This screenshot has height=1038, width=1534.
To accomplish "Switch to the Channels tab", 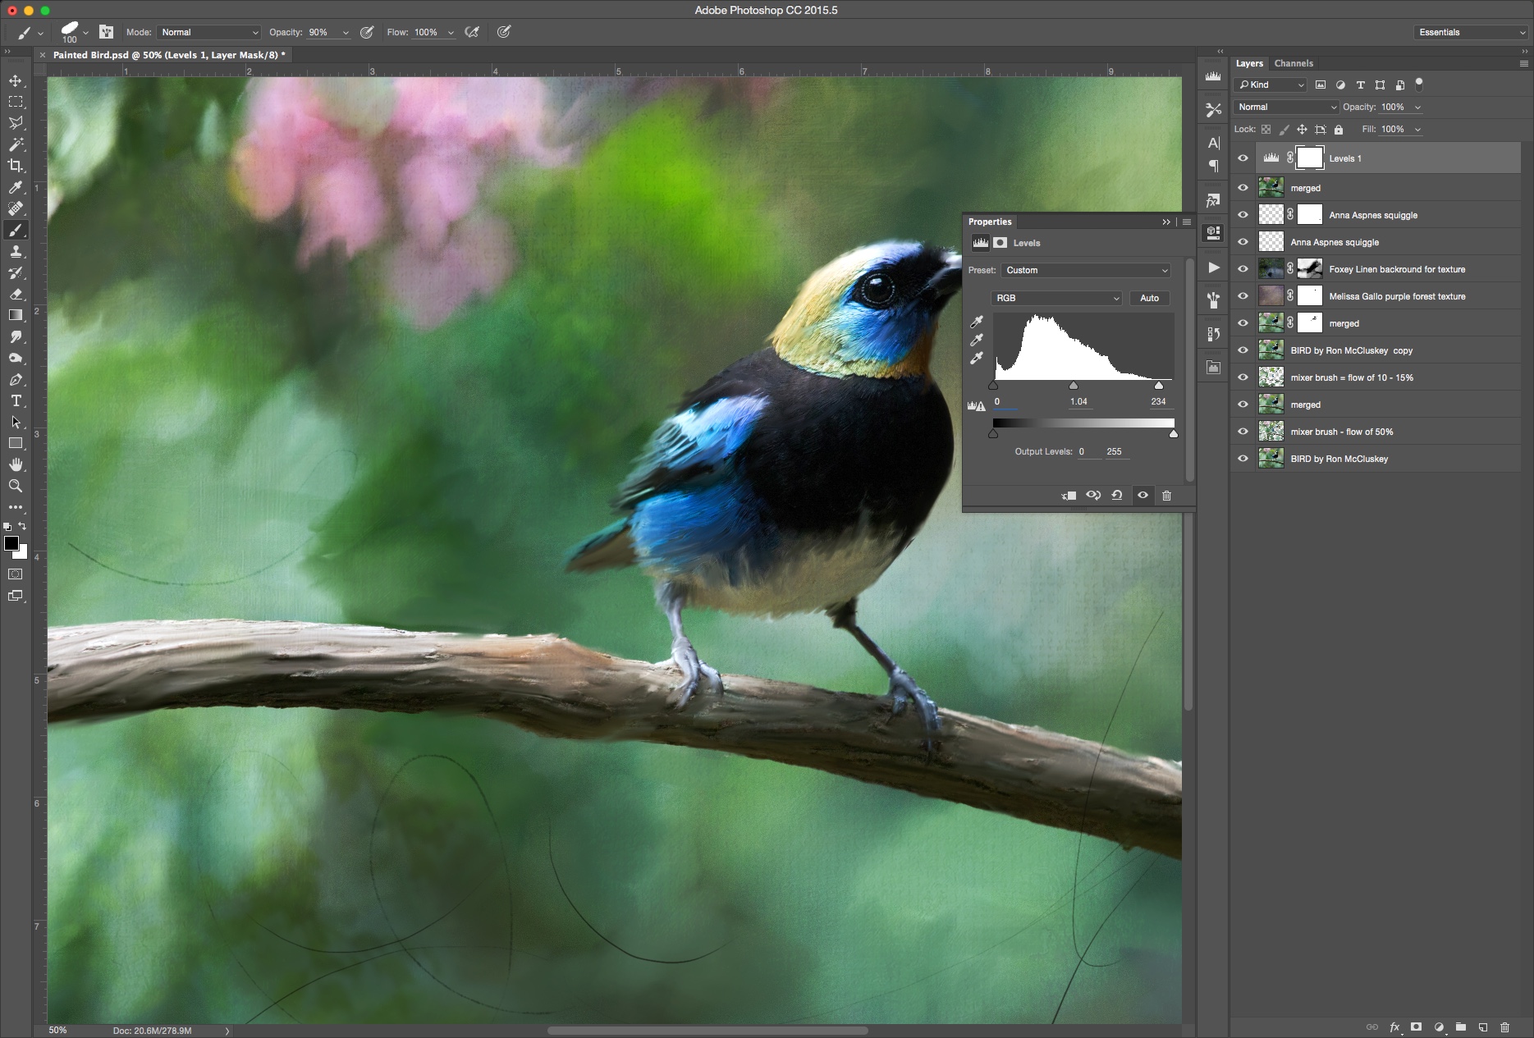I will [1294, 63].
